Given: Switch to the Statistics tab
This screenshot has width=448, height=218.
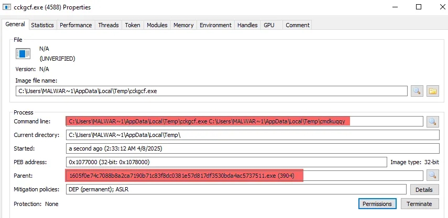Looking at the screenshot, I should coord(42,25).
